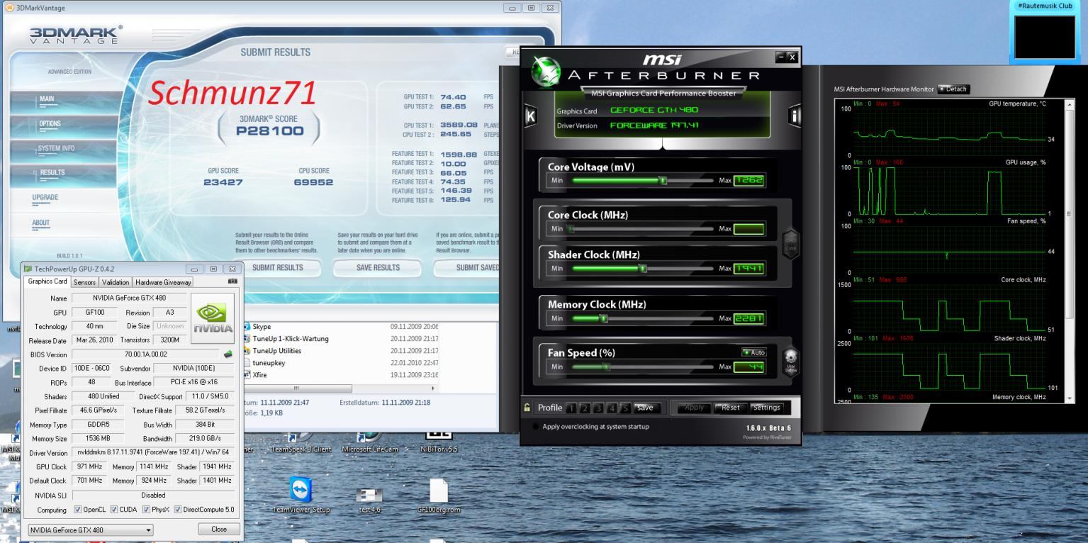Click the Memory Clock slider handle

[x=604, y=318]
